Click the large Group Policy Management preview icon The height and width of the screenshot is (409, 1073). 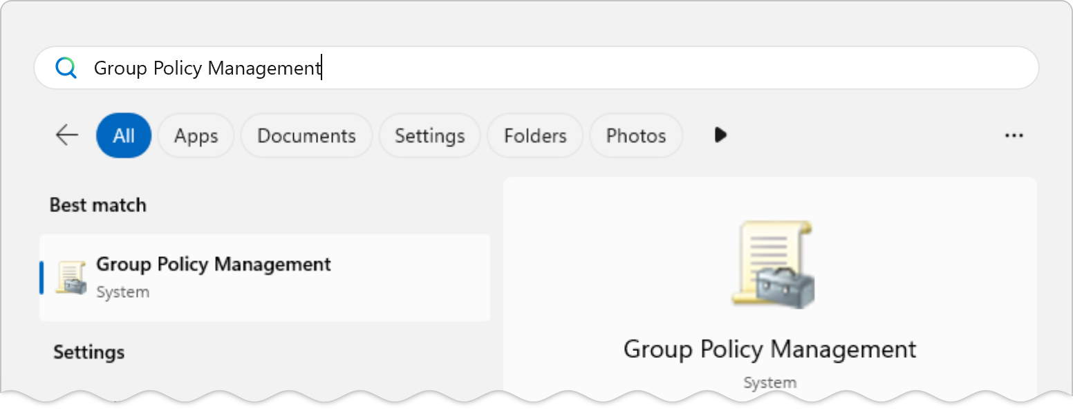pos(773,264)
